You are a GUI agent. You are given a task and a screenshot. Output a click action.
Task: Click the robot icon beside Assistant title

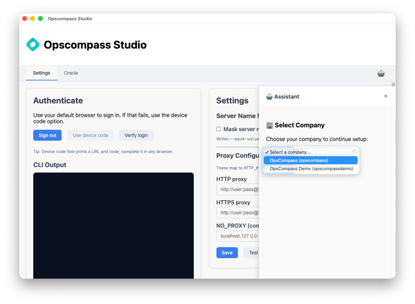coord(269,97)
